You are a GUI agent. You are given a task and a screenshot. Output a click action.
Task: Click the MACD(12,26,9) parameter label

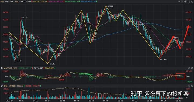tap(10, 68)
